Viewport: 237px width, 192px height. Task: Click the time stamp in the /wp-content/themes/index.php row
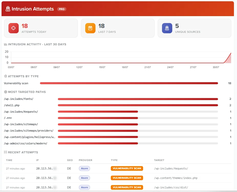(x=15, y=178)
